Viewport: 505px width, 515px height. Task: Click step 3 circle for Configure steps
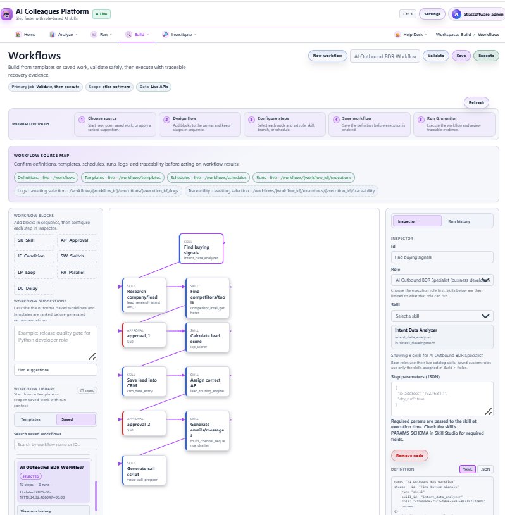(251, 120)
